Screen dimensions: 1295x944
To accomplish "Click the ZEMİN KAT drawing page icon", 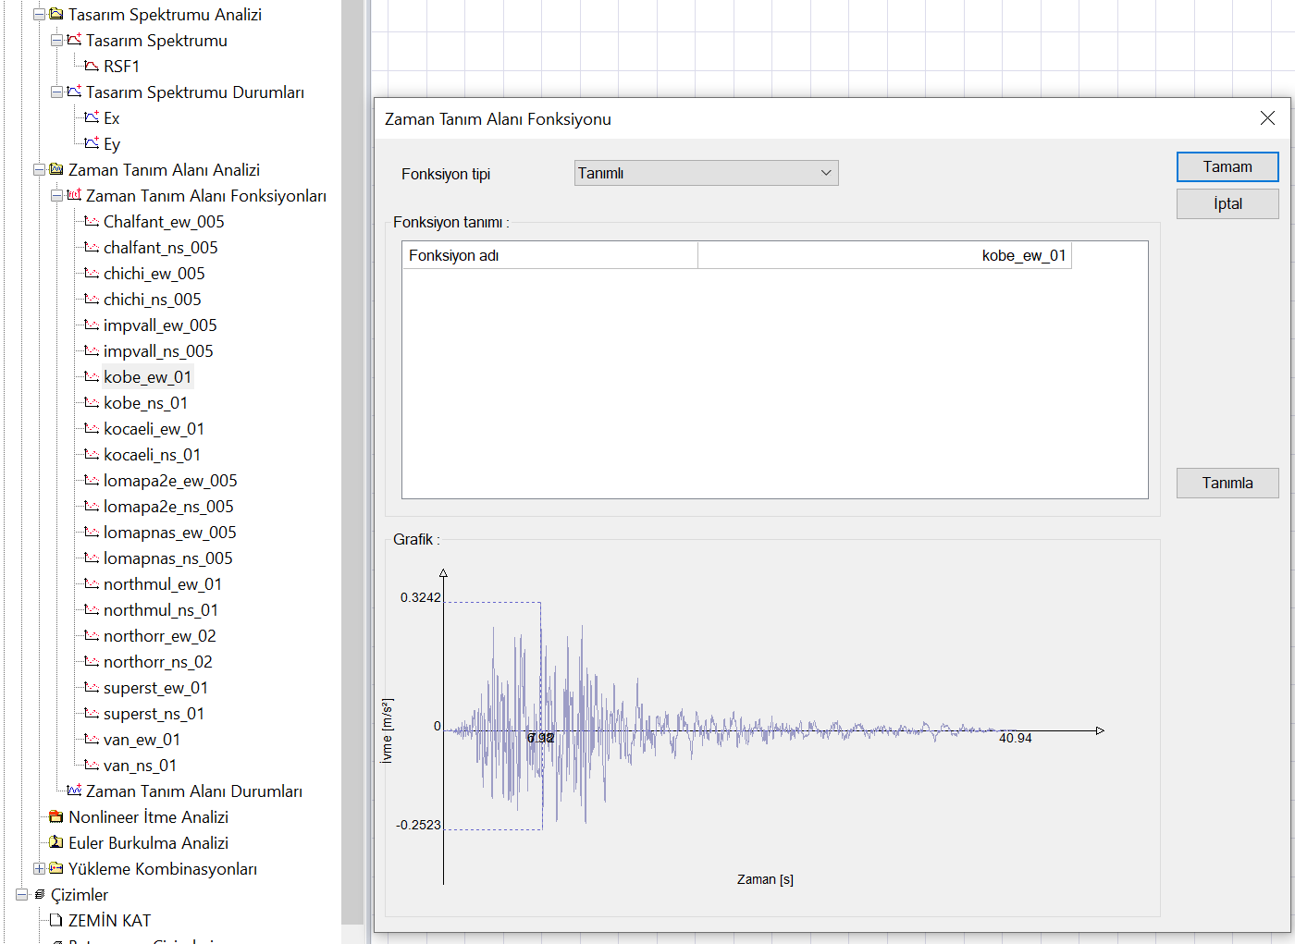I will 56,921.
